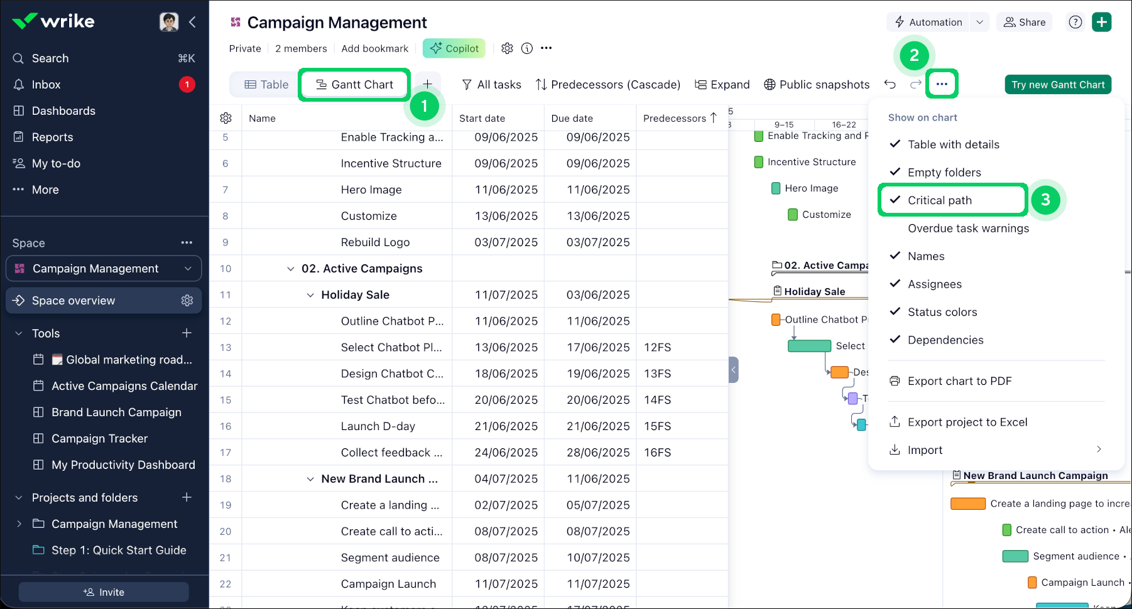This screenshot has width=1132, height=609.
Task: Open the Import submenu
Action: click(996, 450)
